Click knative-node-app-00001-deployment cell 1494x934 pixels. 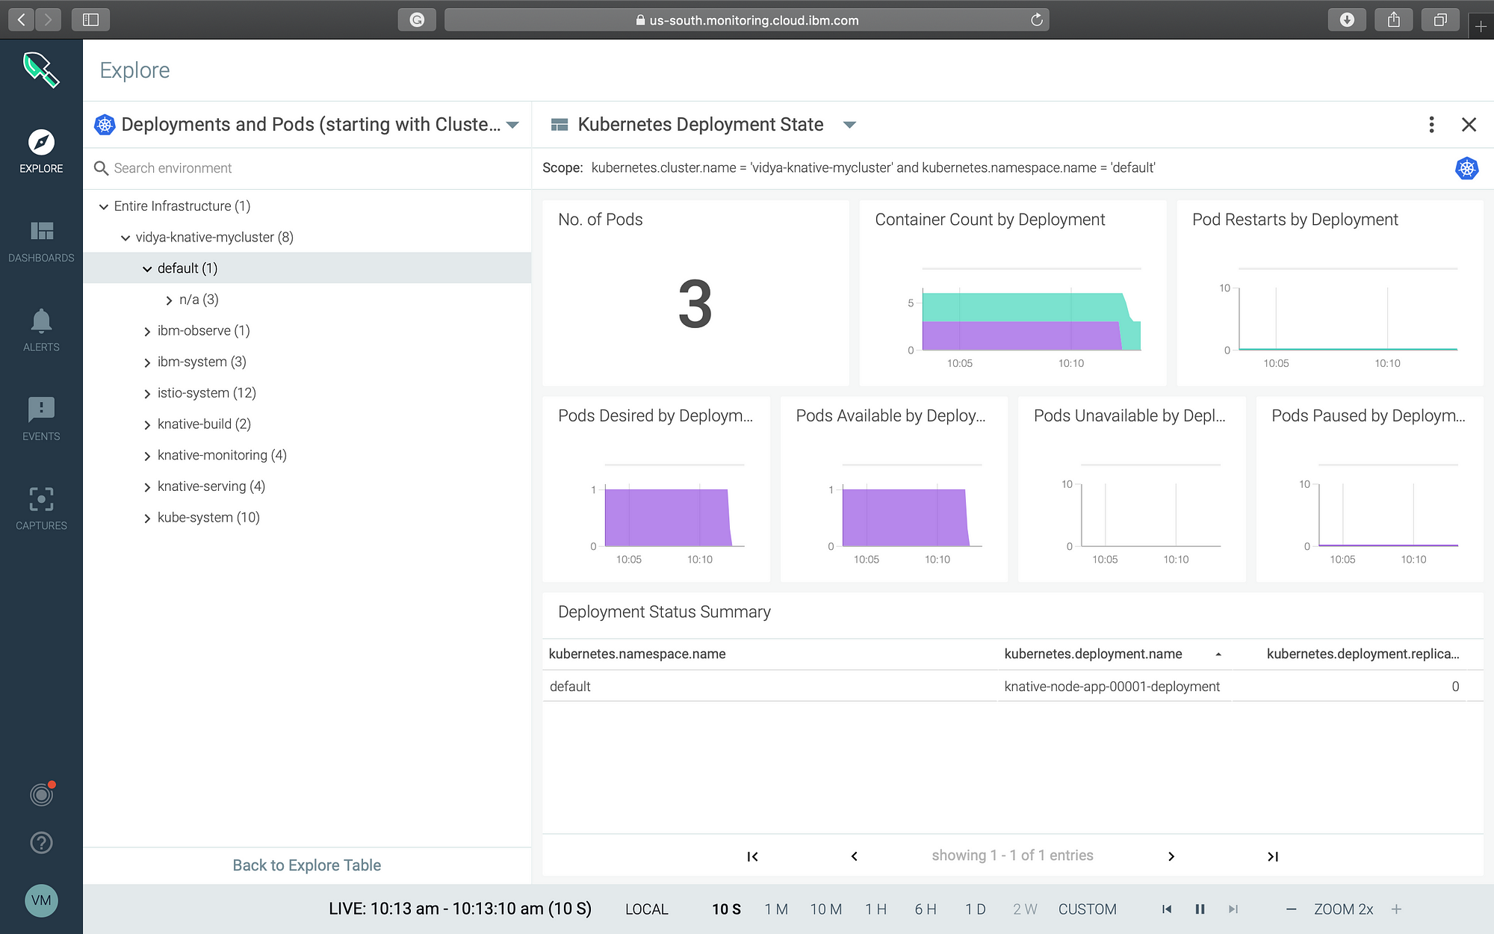point(1112,686)
